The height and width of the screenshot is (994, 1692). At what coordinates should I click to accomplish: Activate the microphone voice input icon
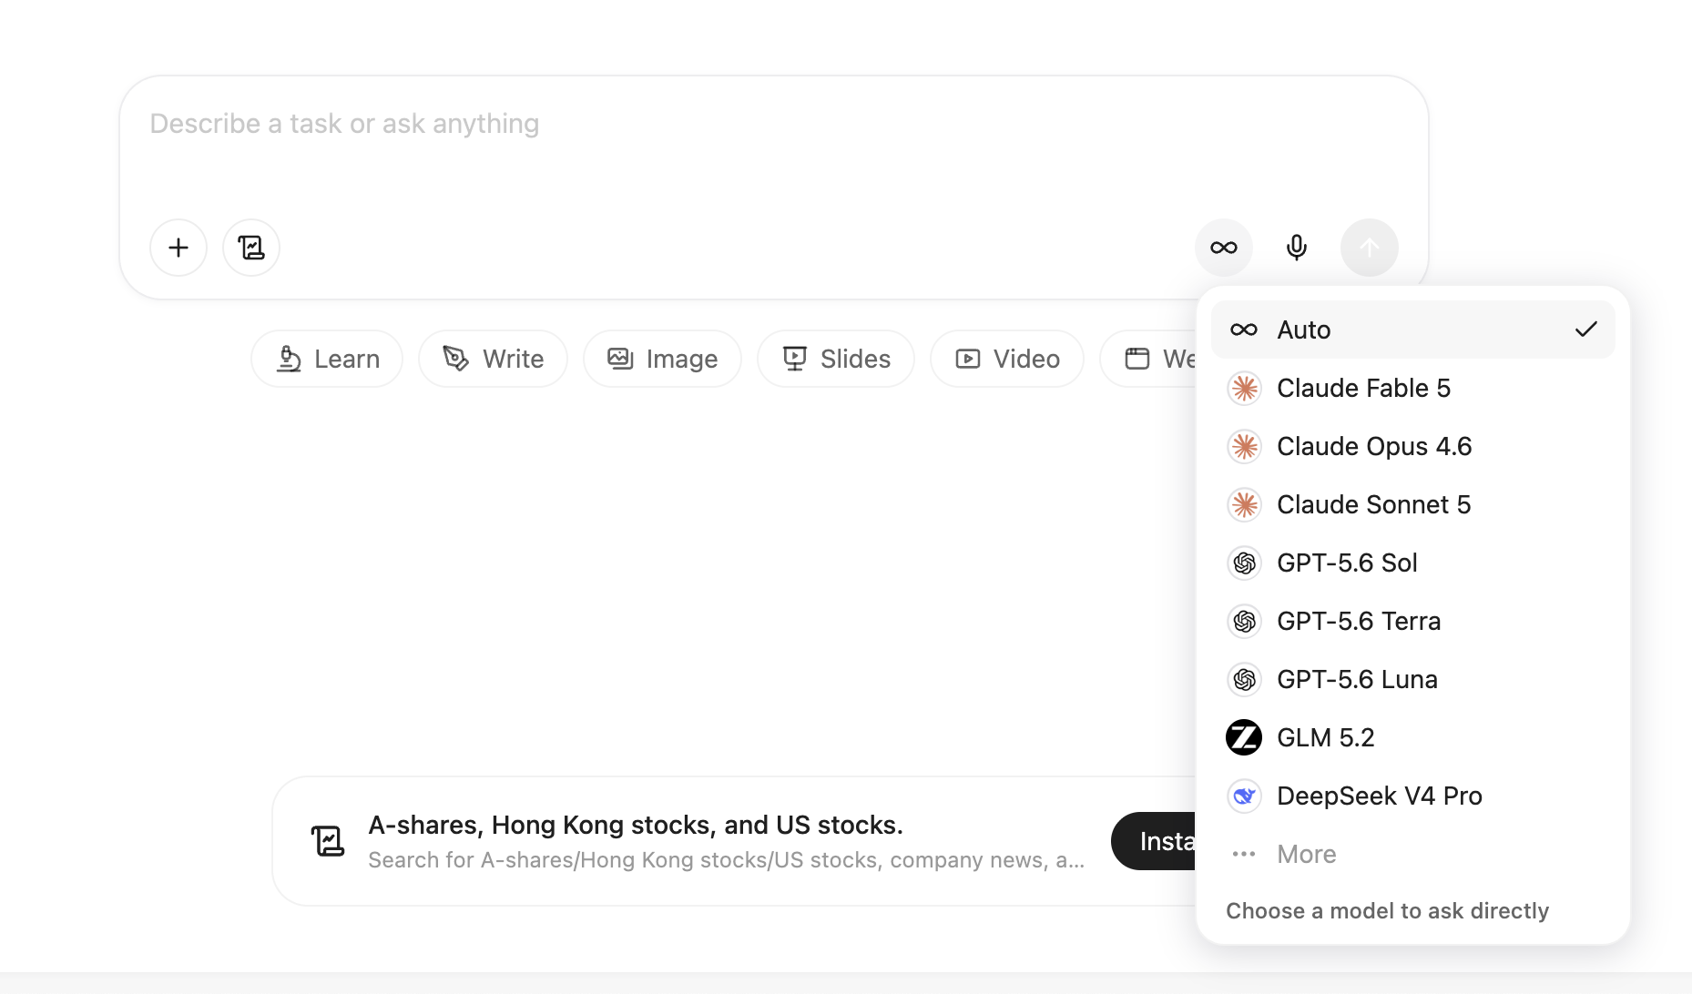click(x=1297, y=248)
